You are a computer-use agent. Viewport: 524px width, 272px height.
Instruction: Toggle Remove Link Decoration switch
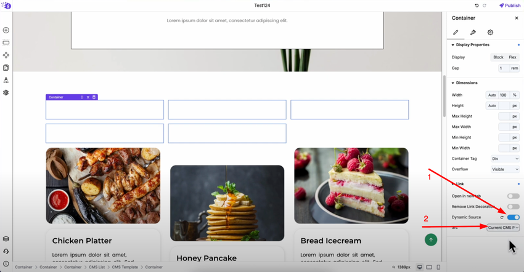[514, 207]
